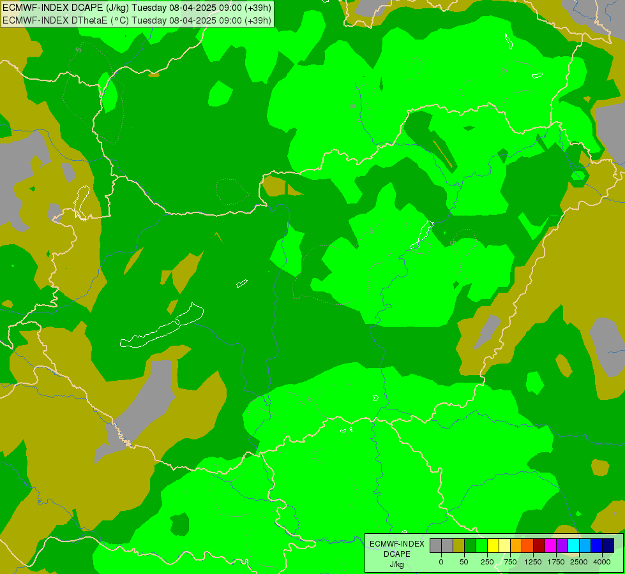Image resolution: width=625 pixels, height=574 pixels.
Task: Click the '4000' legend scale label
Action: (x=602, y=562)
